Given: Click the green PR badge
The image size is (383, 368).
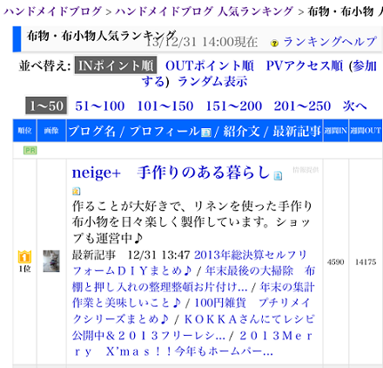Looking at the screenshot, I should (30, 150).
